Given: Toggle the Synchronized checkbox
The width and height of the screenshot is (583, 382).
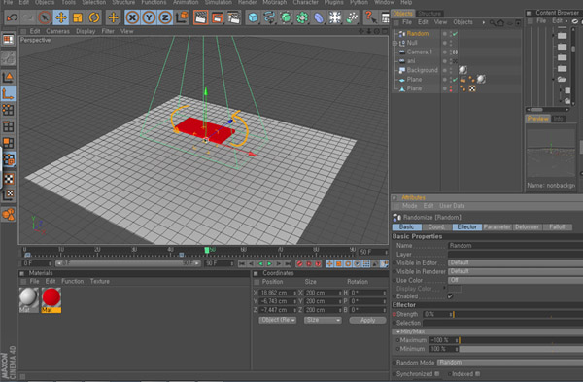Looking at the screenshot, I should coord(437,374).
